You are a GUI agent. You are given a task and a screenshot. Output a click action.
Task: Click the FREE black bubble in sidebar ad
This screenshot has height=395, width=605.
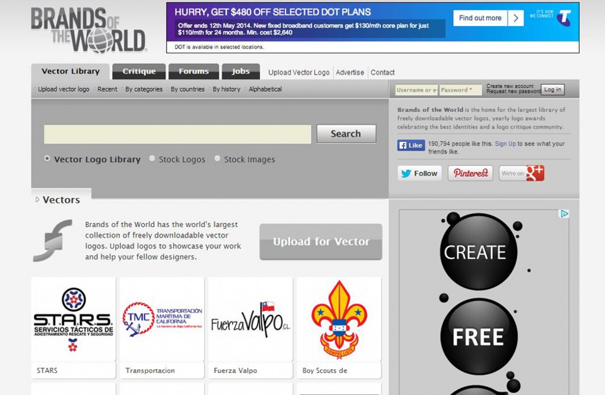pyautogui.click(x=479, y=336)
